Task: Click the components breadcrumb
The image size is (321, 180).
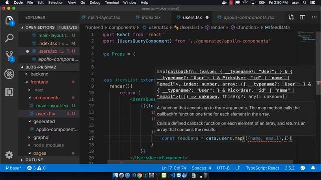Action: click(x=122, y=28)
